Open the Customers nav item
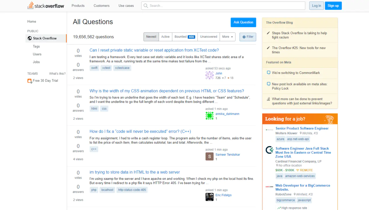The height and width of the screenshot is (210, 369). (101, 6)
